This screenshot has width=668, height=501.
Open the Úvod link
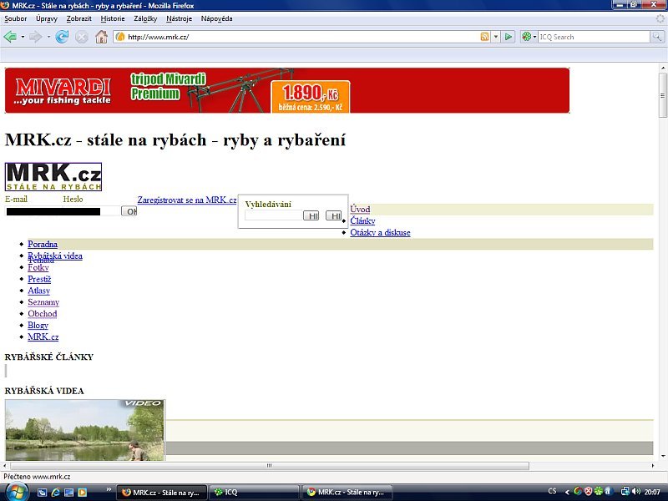(360, 210)
